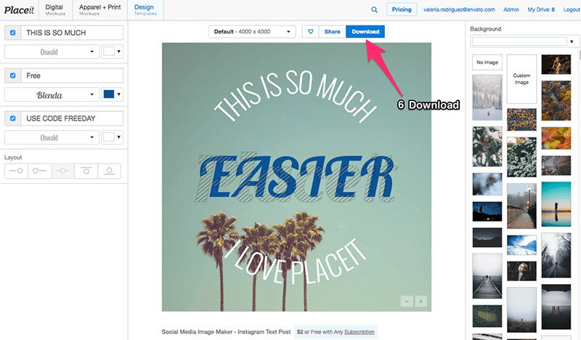Open white color picker for USE CODE FREEDAY
The height and width of the screenshot is (340, 581).
[x=112, y=137]
